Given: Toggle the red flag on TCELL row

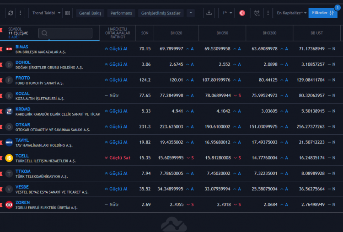Looking at the screenshot, I should click(x=1, y=158).
